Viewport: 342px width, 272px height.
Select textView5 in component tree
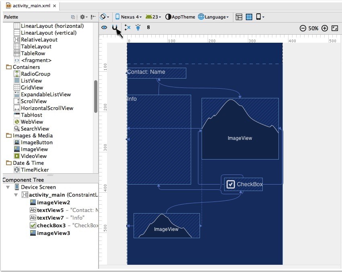point(64,210)
